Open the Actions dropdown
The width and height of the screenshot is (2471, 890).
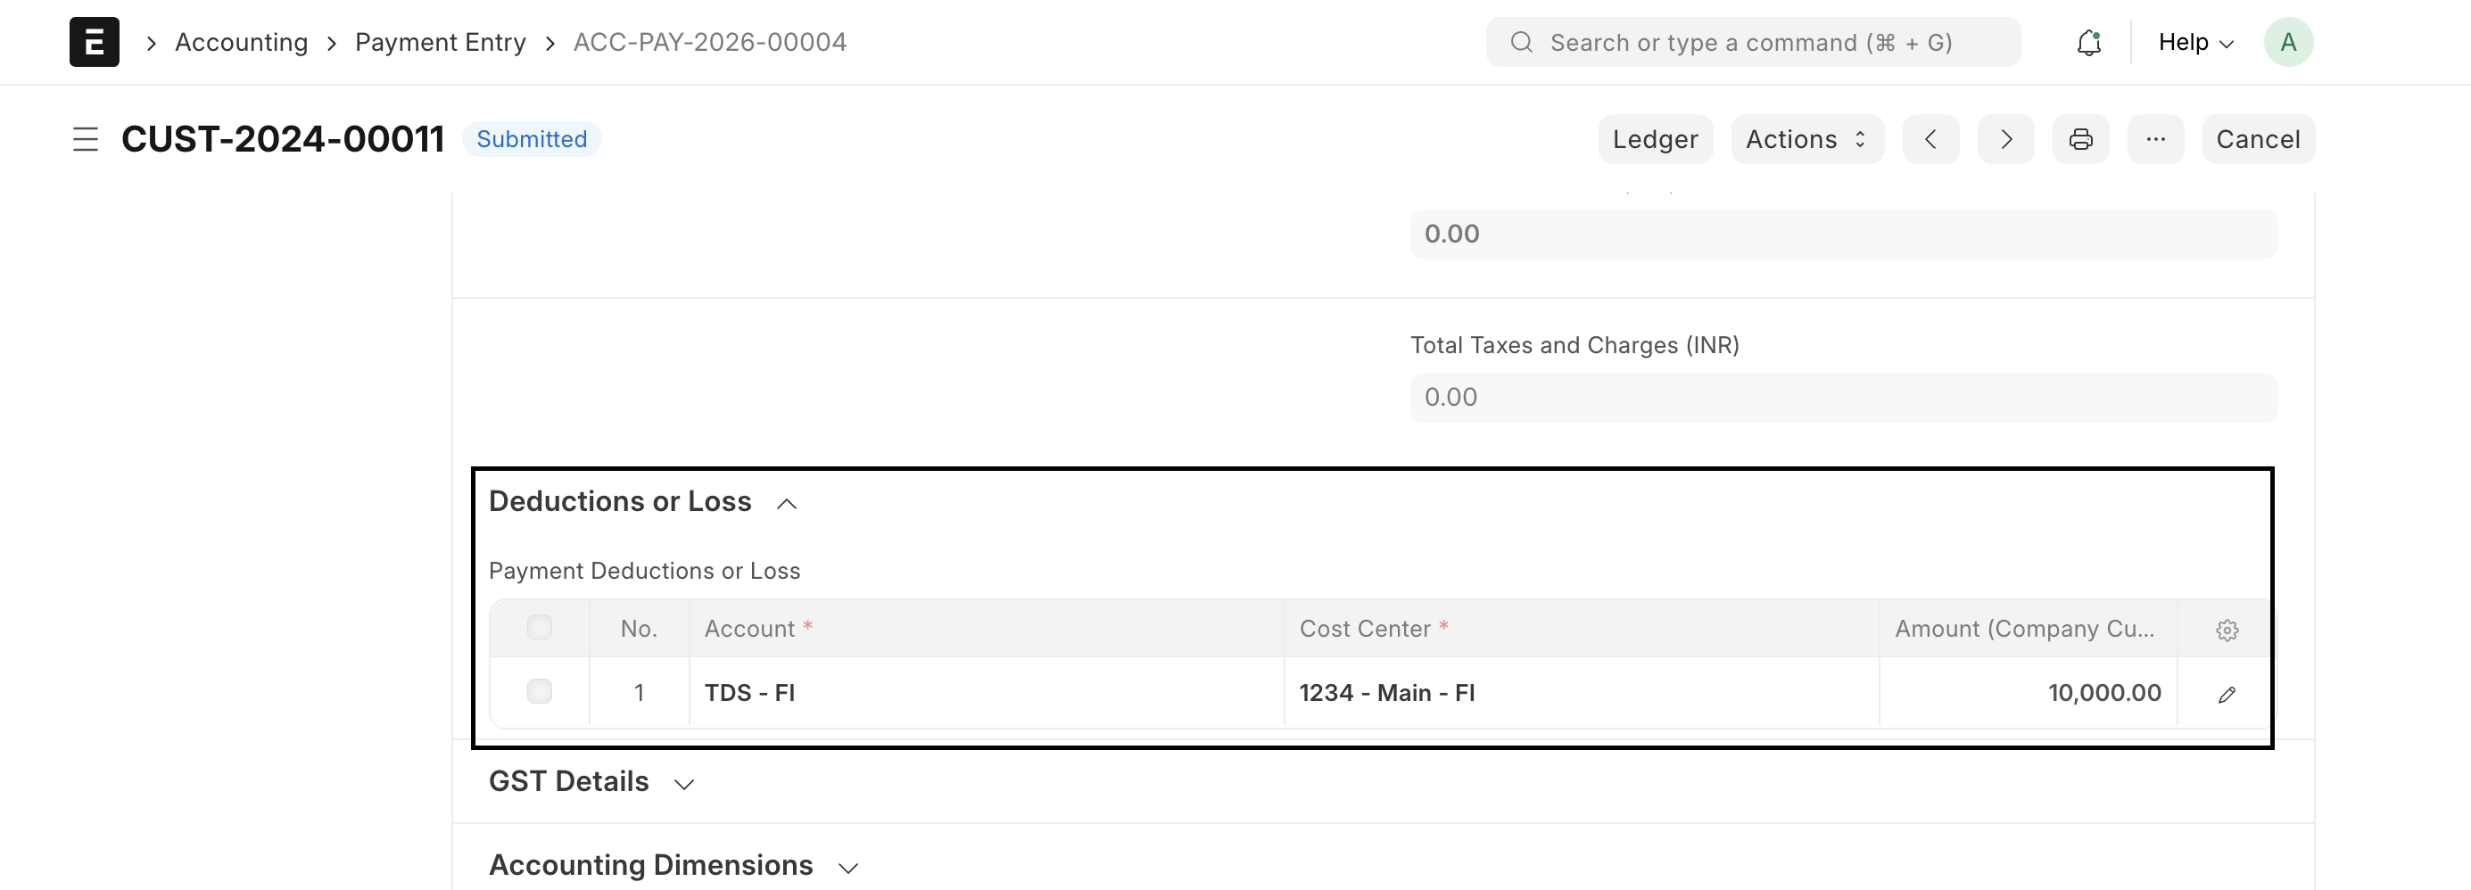tap(1807, 139)
